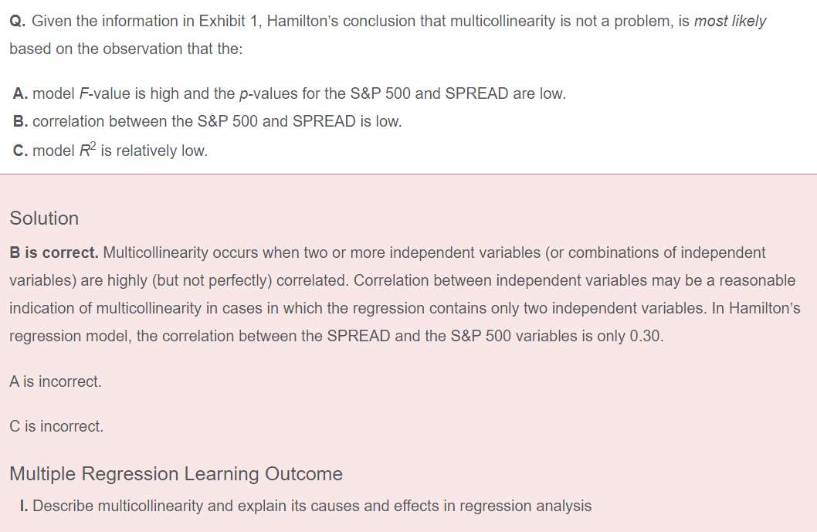
Task: Click the bold 'I.' learning outcome numeral
Action: (23, 506)
